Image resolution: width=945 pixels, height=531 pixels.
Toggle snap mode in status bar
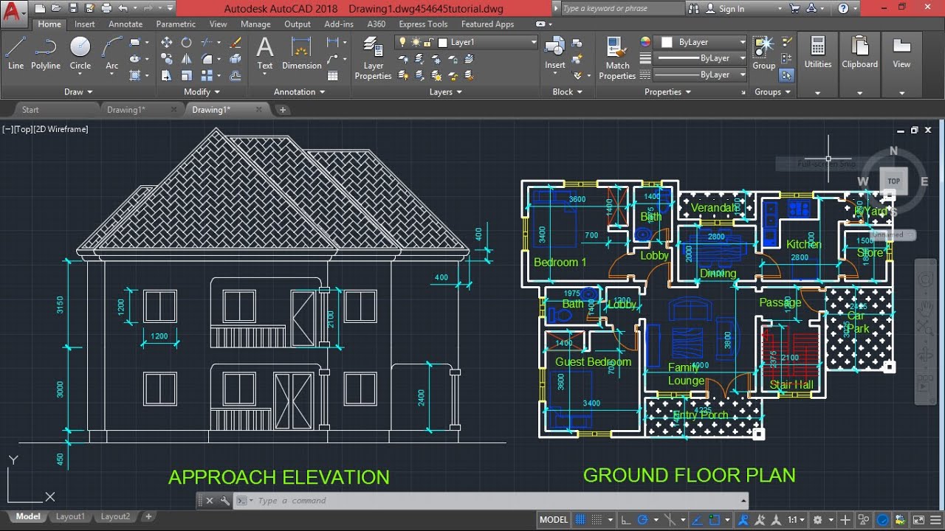tap(597, 520)
